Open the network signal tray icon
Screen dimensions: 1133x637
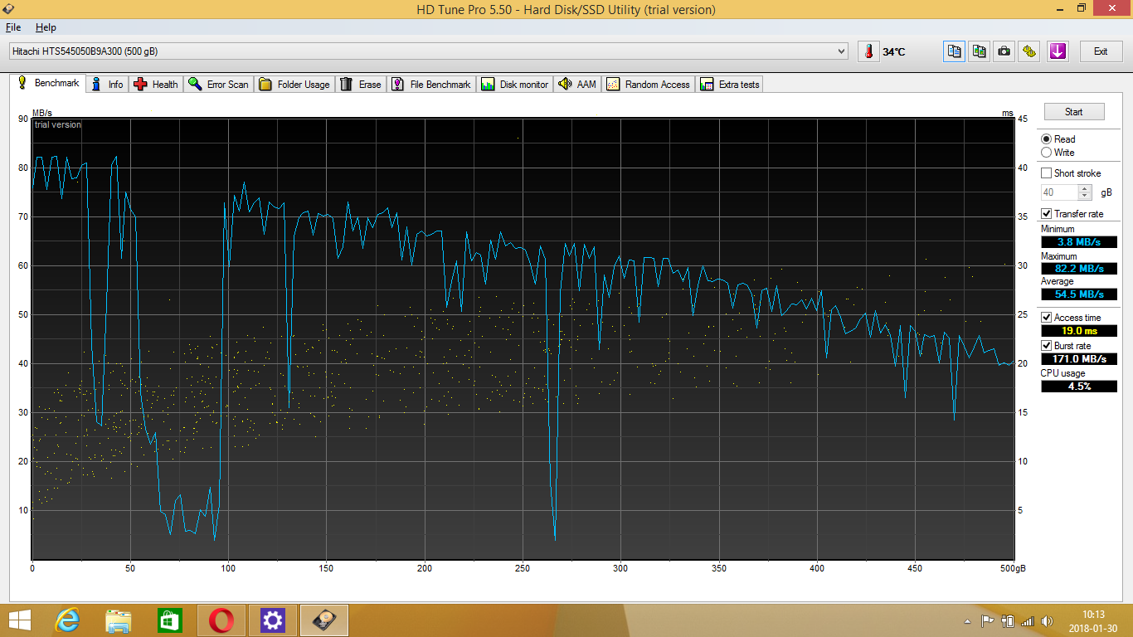1028,620
